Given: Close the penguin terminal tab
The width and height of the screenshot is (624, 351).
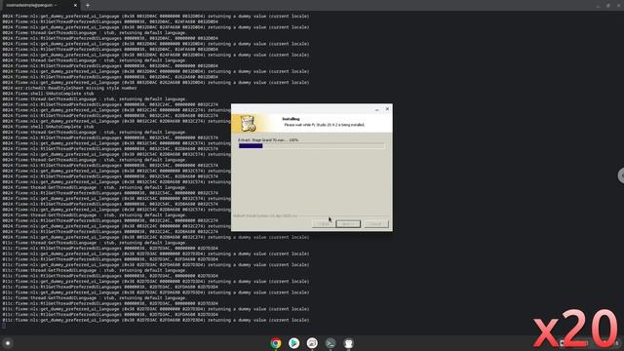Looking at the screenshot, I should (x=75, y=5).
